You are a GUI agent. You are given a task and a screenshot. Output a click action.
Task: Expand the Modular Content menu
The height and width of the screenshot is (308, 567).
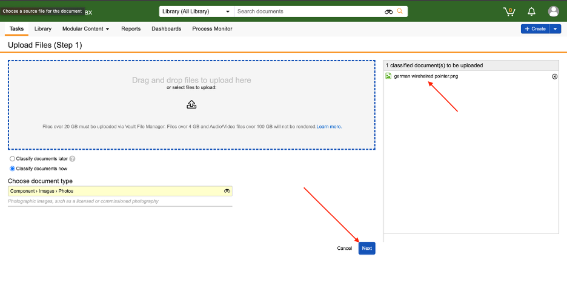tap(85, 28)
